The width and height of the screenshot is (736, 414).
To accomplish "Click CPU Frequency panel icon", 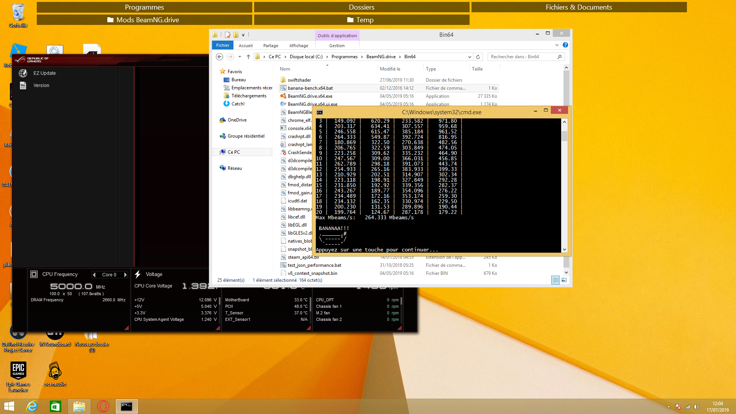I will pos(34,274).
